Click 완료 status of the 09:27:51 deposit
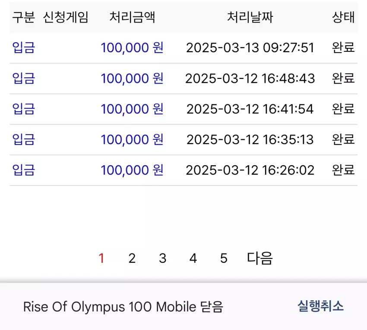The height and width of the screenshot is (330, 367). pos(343,48)
